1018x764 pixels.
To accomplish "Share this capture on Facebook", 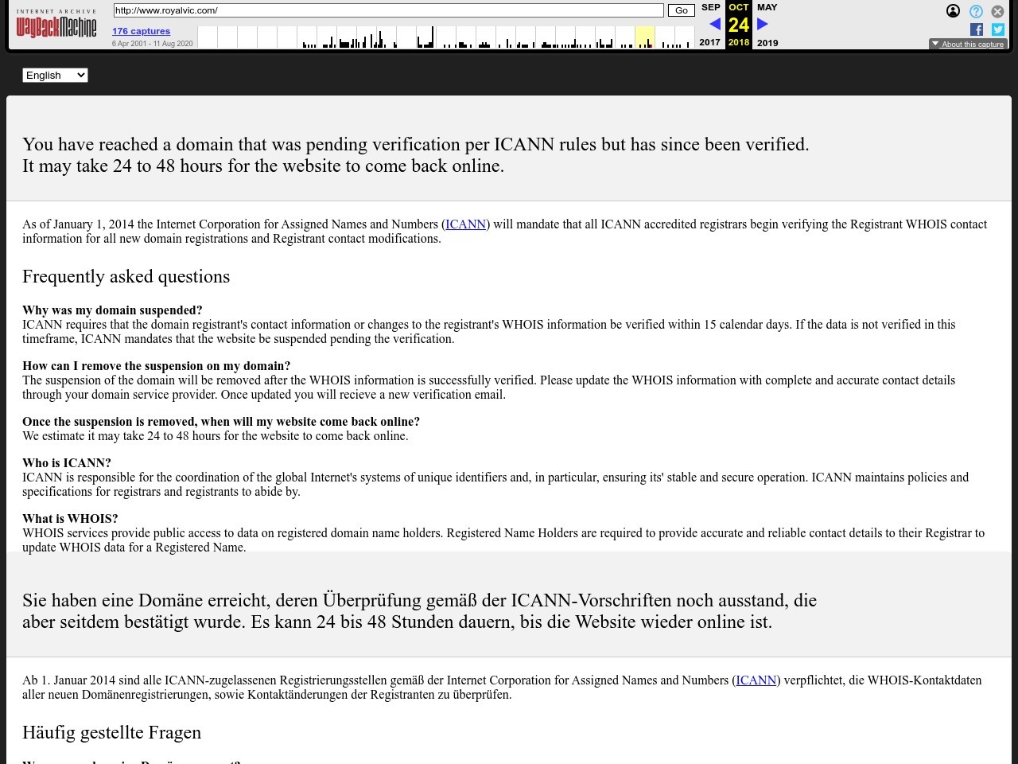I will tap(977, 29).
